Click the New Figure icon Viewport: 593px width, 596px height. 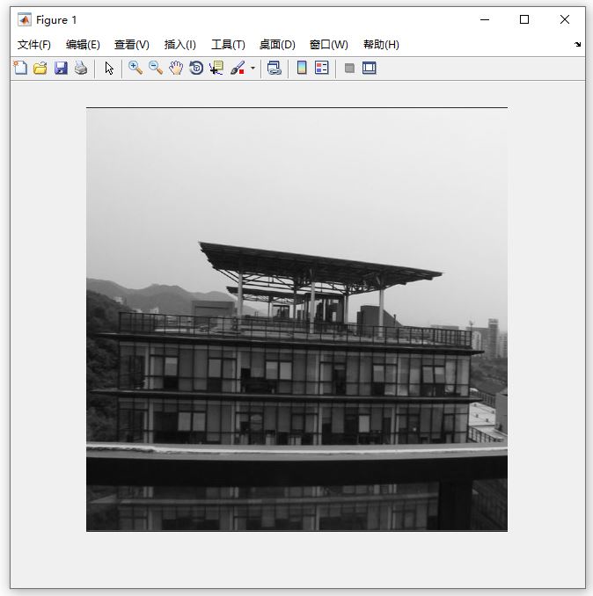coord(20,68)
